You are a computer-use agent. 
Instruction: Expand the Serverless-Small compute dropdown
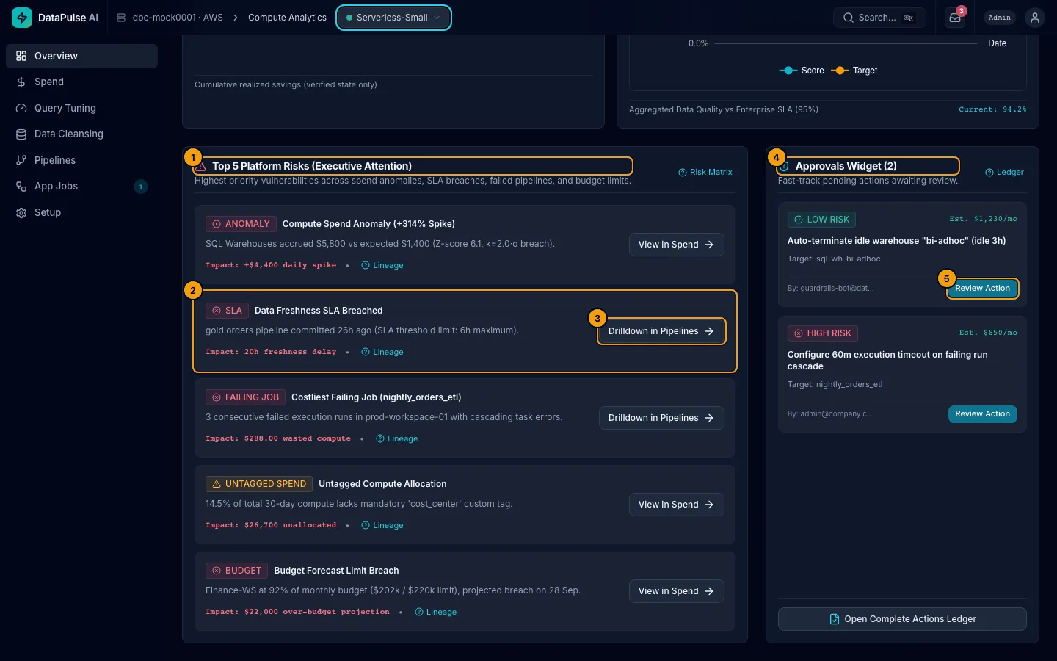click(x=393, y=18)
